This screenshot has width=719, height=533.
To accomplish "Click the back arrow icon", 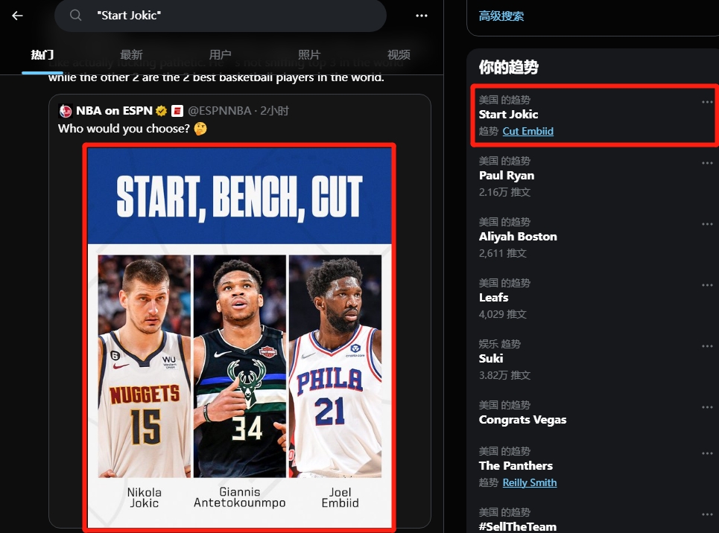I will 17,16.
